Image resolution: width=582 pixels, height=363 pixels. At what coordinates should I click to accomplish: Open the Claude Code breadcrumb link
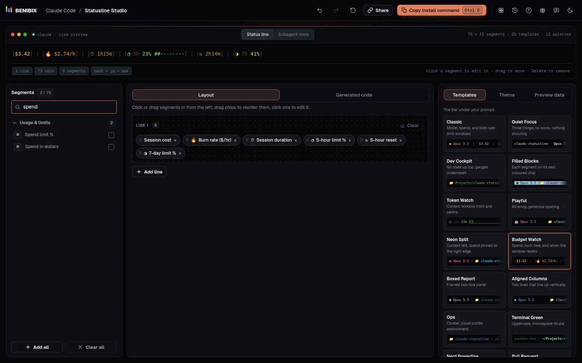coord(61,11)
